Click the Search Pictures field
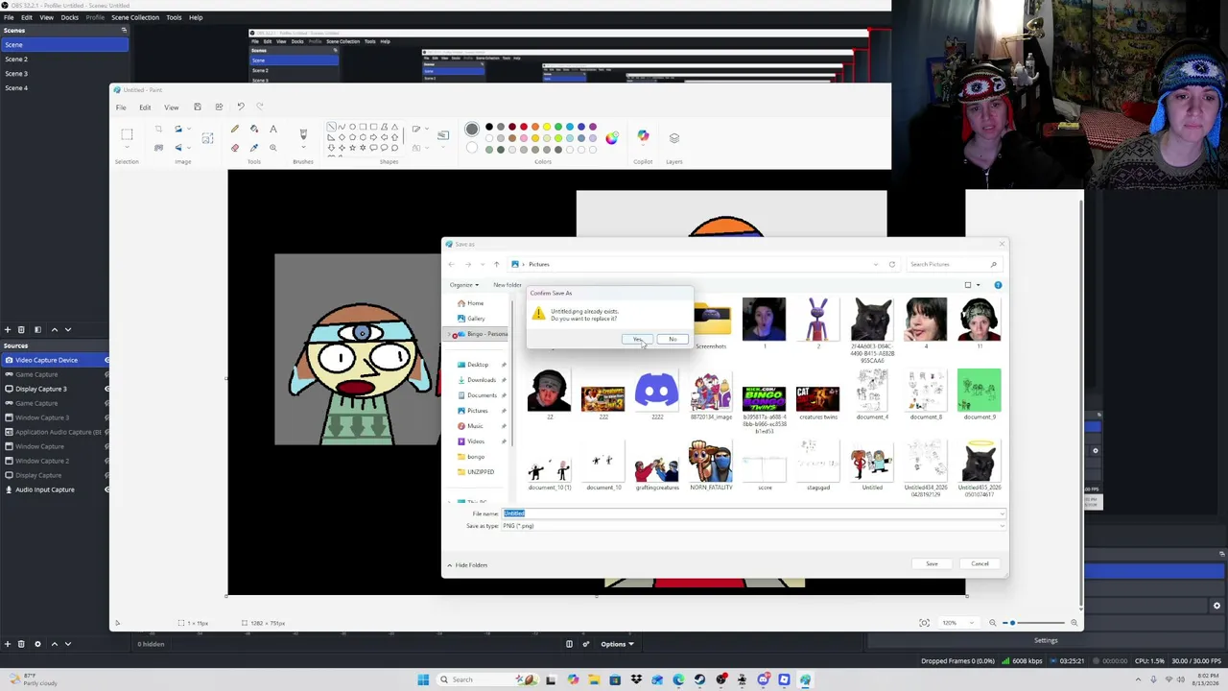This screenshot has height=691, width=1228. point(953,264)
